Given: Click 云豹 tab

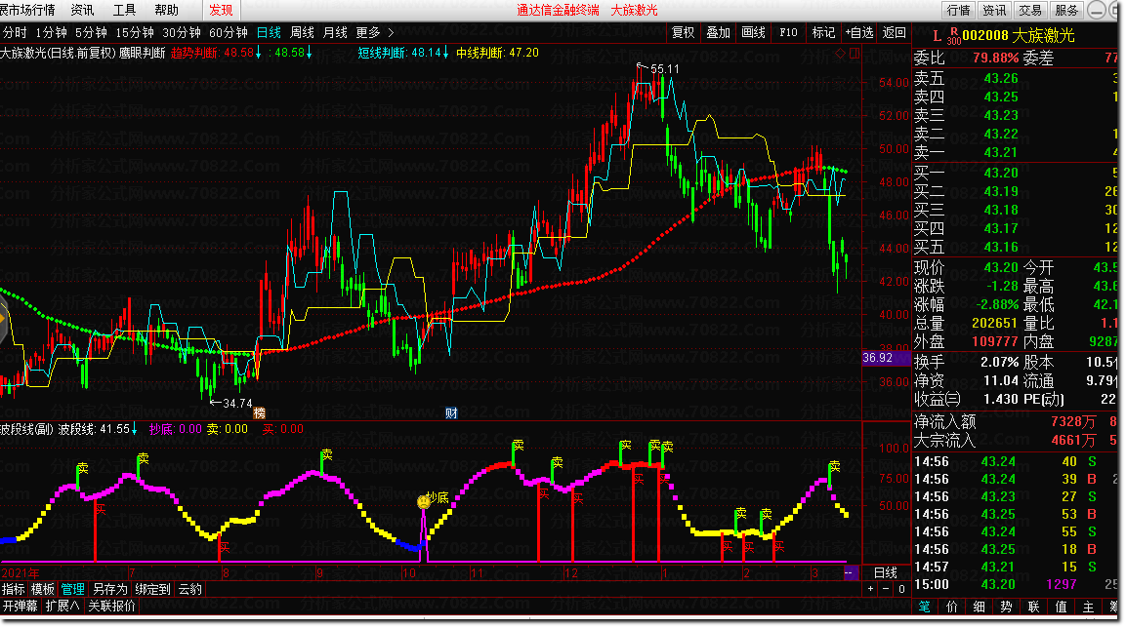Looking at the screenshot, I should (190, 590).
